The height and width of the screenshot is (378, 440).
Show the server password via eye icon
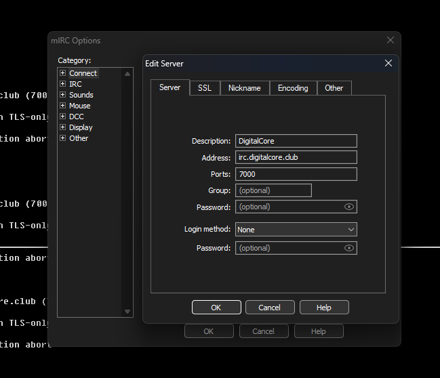click(349, 207)
